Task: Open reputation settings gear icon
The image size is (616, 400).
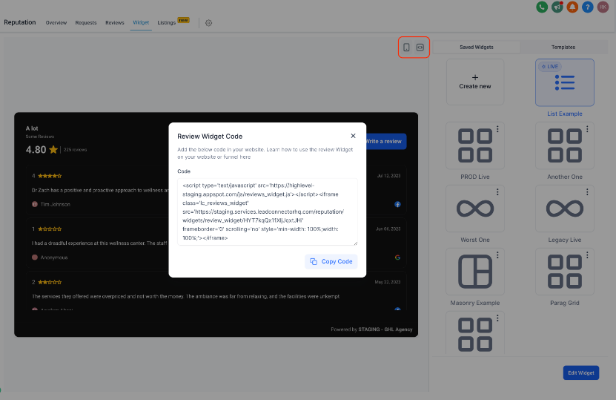Action: (208, 23)
